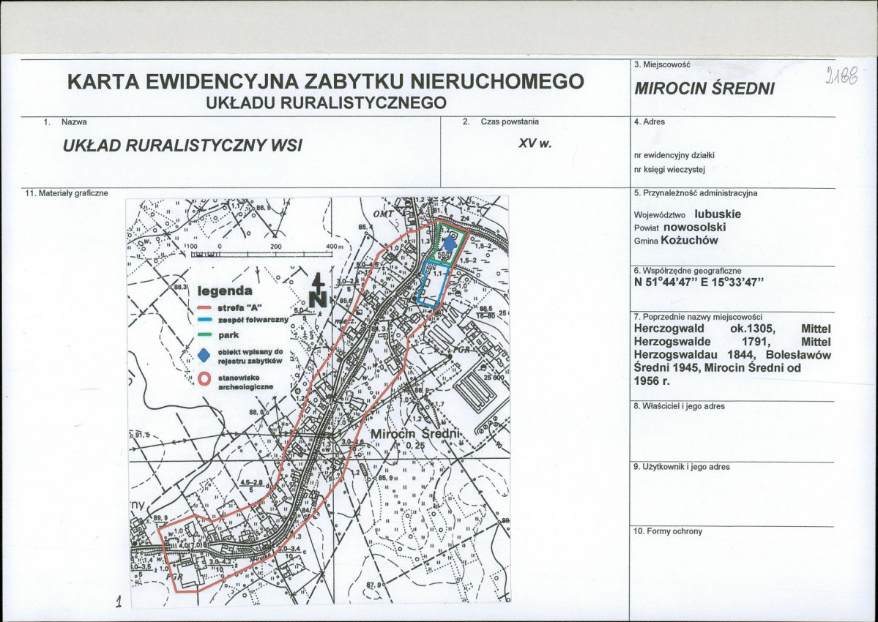Click the document title 'KARTA EWIDENCYJNA ZABYTKU NIERUCHOMEGO'
Image resolution: width=878 pixels, height=622 pixels.
click(325, 81)
